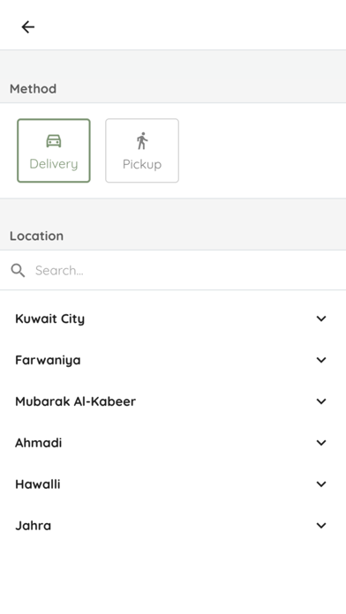Viewport: 346px width, 614px height.
Task: Focus the location Search field
Action: coord(173,270)
